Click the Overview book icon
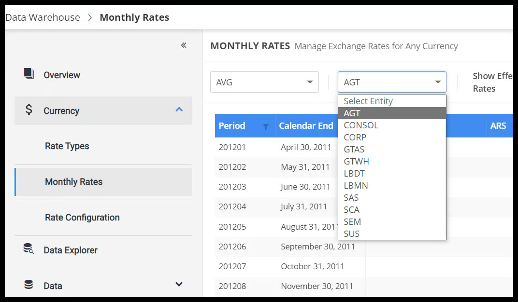This screenshot has height=302, width=518. click(29, 73)
